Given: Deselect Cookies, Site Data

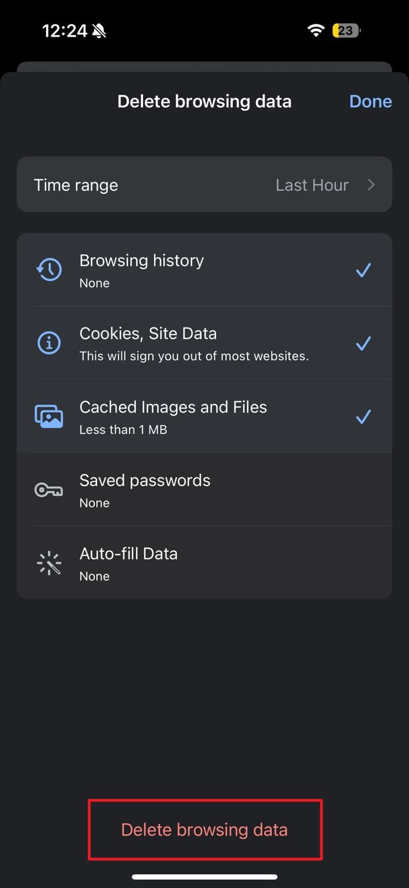Looking at the screenshot, I should pyautogui.click(x=363, y=342).
